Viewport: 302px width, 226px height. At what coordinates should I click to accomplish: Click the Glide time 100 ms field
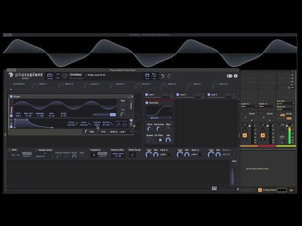(x=15, y=155)
